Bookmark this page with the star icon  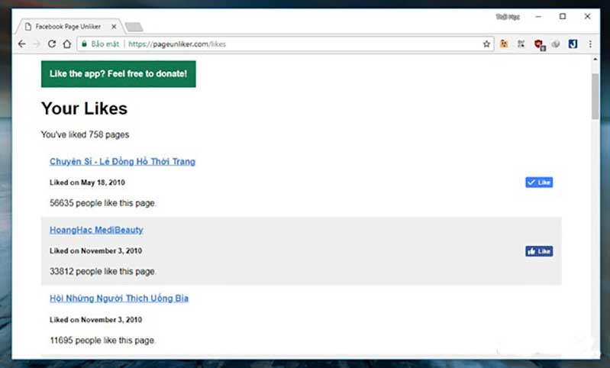click(486, 44)
